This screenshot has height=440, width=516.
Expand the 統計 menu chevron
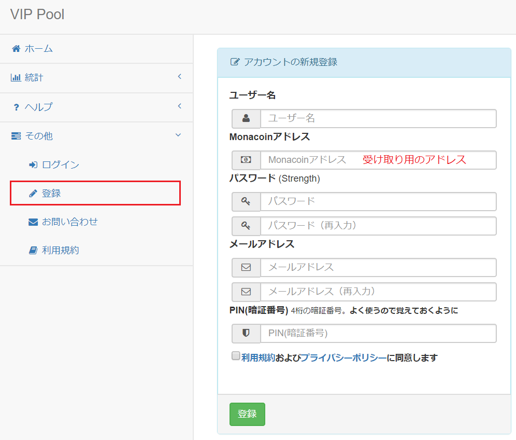[180, 76]
